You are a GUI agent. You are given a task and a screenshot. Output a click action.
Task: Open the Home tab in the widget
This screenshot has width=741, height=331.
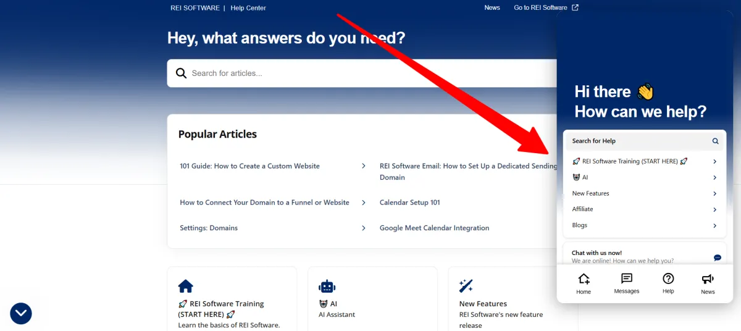pos(584,284)
